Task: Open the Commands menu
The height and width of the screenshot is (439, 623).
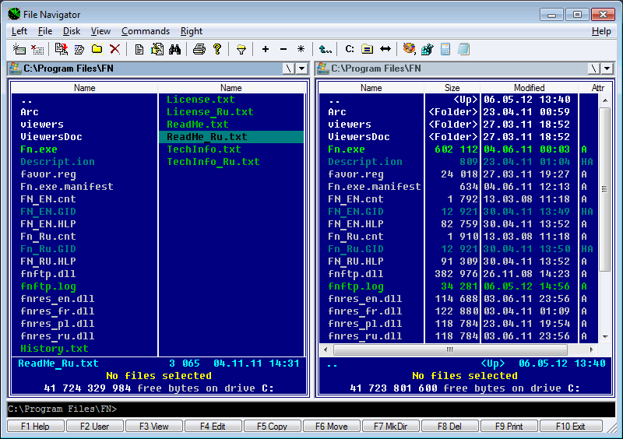Action: pos(146,31)
